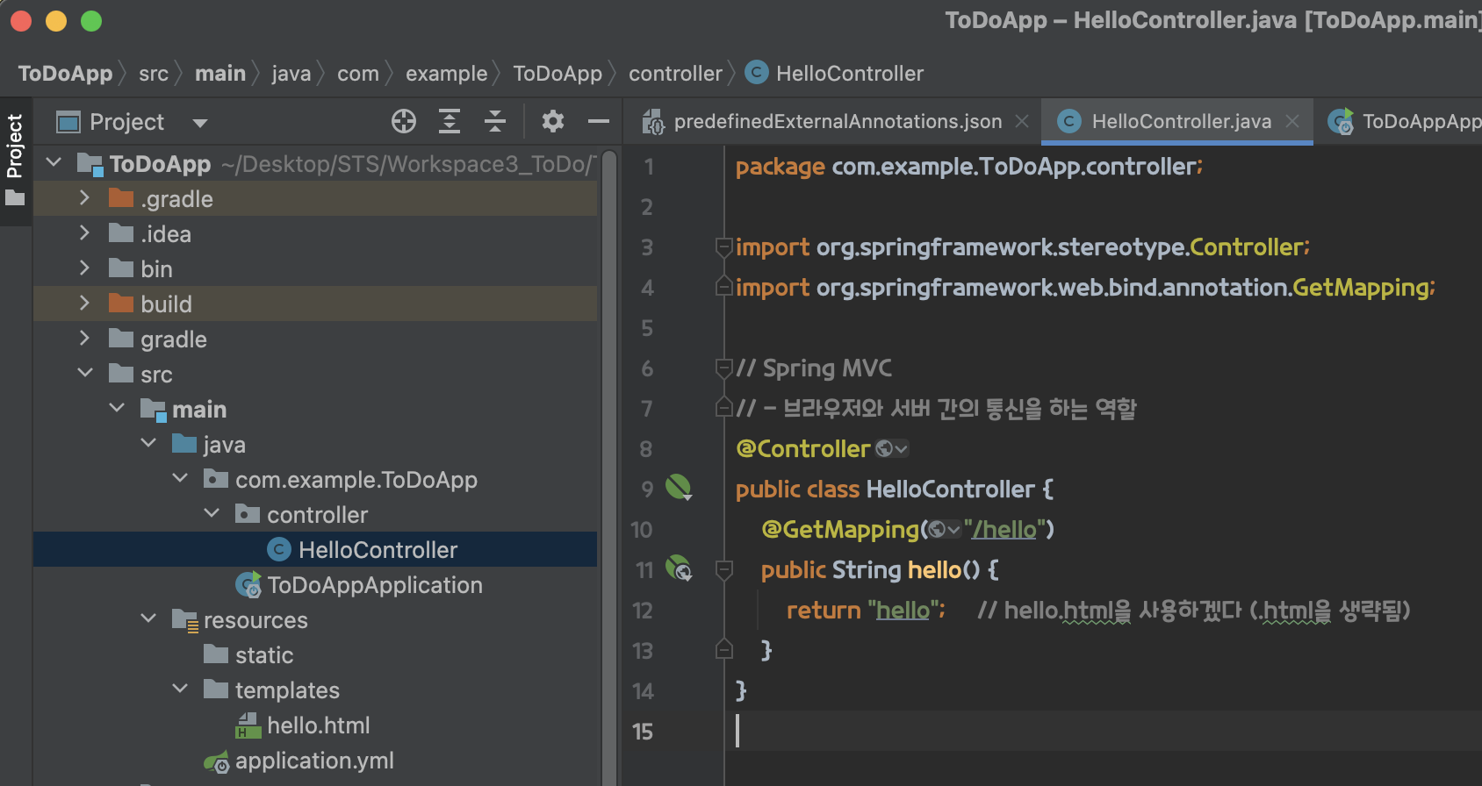
Task: Click Expand All in Project panel
Action: (x=450, y=121)
